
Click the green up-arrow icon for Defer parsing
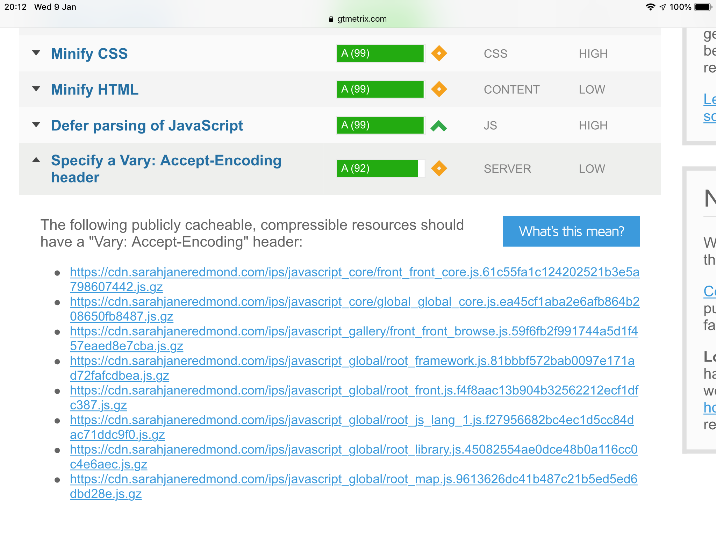[x=439, y=126]
